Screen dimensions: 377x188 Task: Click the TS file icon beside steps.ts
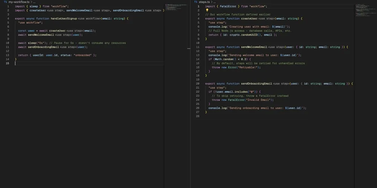pos(196,2)
